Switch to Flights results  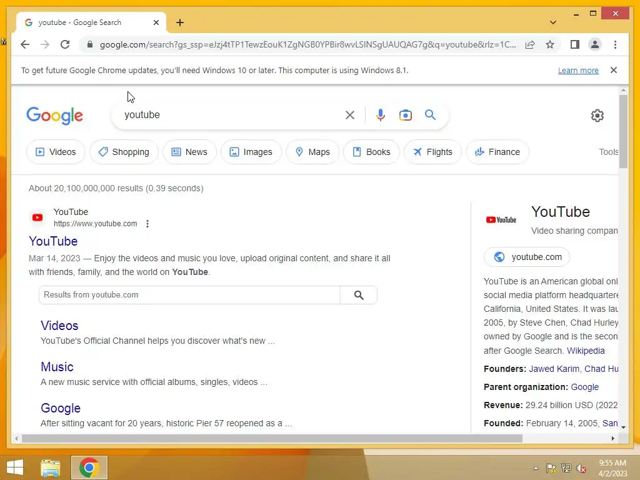432,152
